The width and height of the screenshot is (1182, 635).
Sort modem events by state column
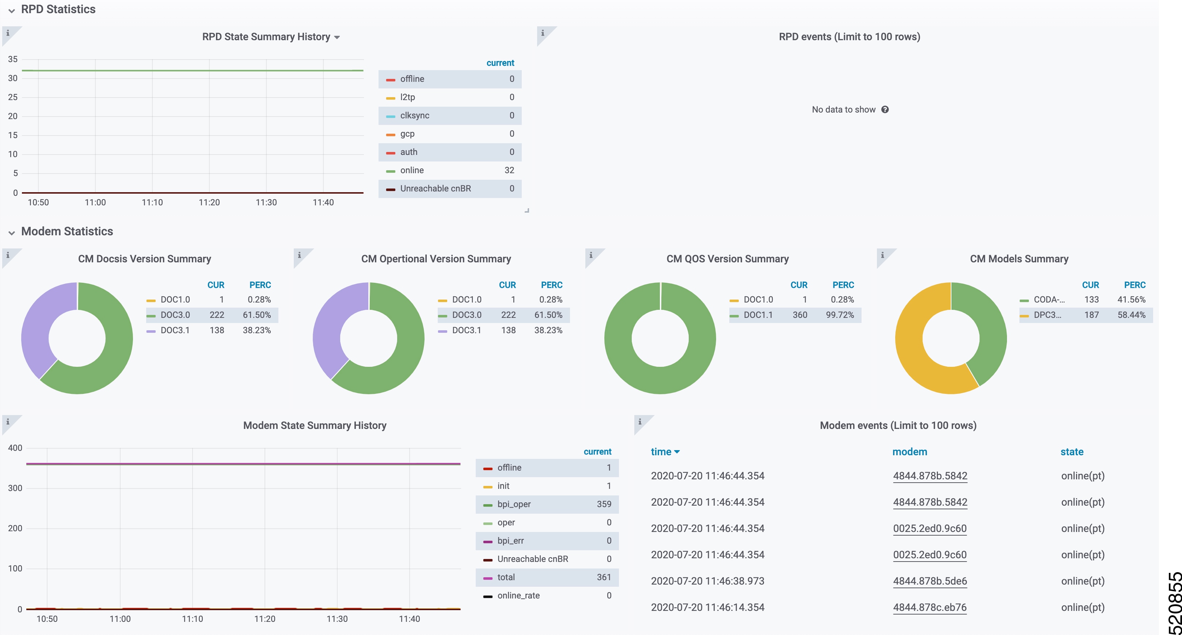pos(1071,452)
